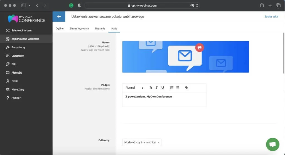Image resolution: width=285 pixels, height=155 pixels.
Task: Toggle bold formatting in signature editor
Action: [x=151, y=88]
